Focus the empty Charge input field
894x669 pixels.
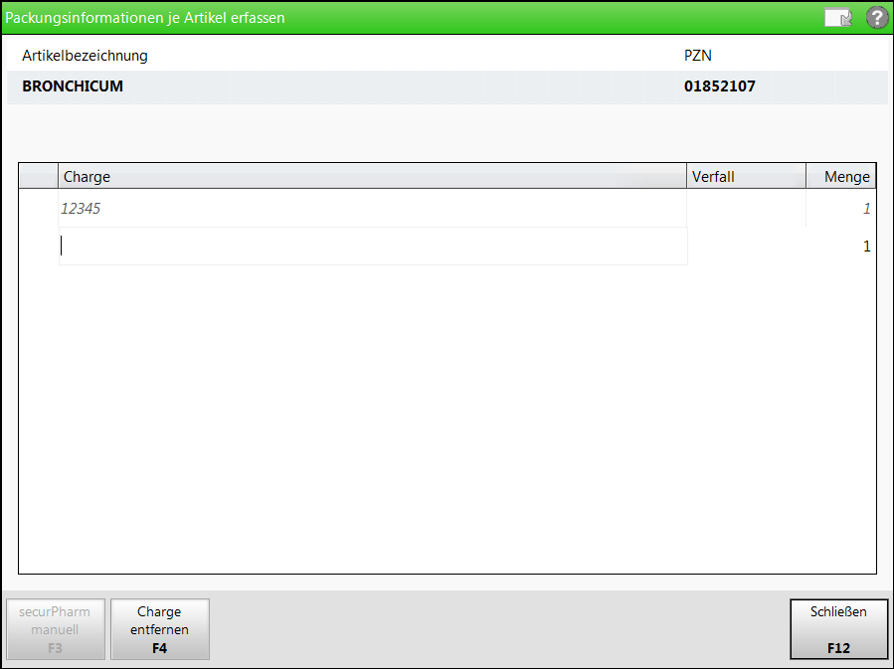373,247
